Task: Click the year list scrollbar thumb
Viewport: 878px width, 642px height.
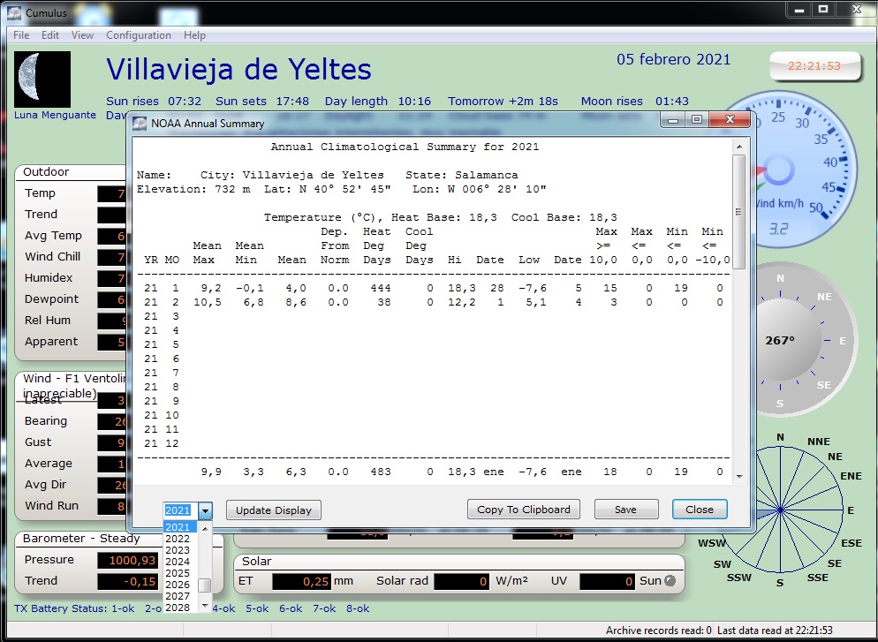Action: click(205, 585)
